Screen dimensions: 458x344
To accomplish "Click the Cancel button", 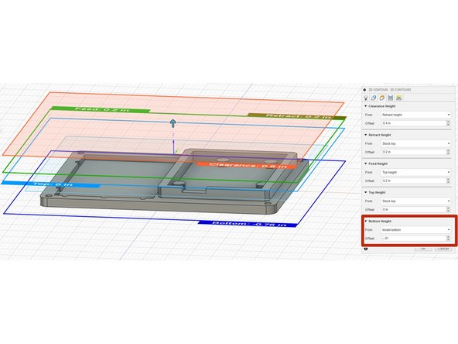I will [x=443, y=249].
